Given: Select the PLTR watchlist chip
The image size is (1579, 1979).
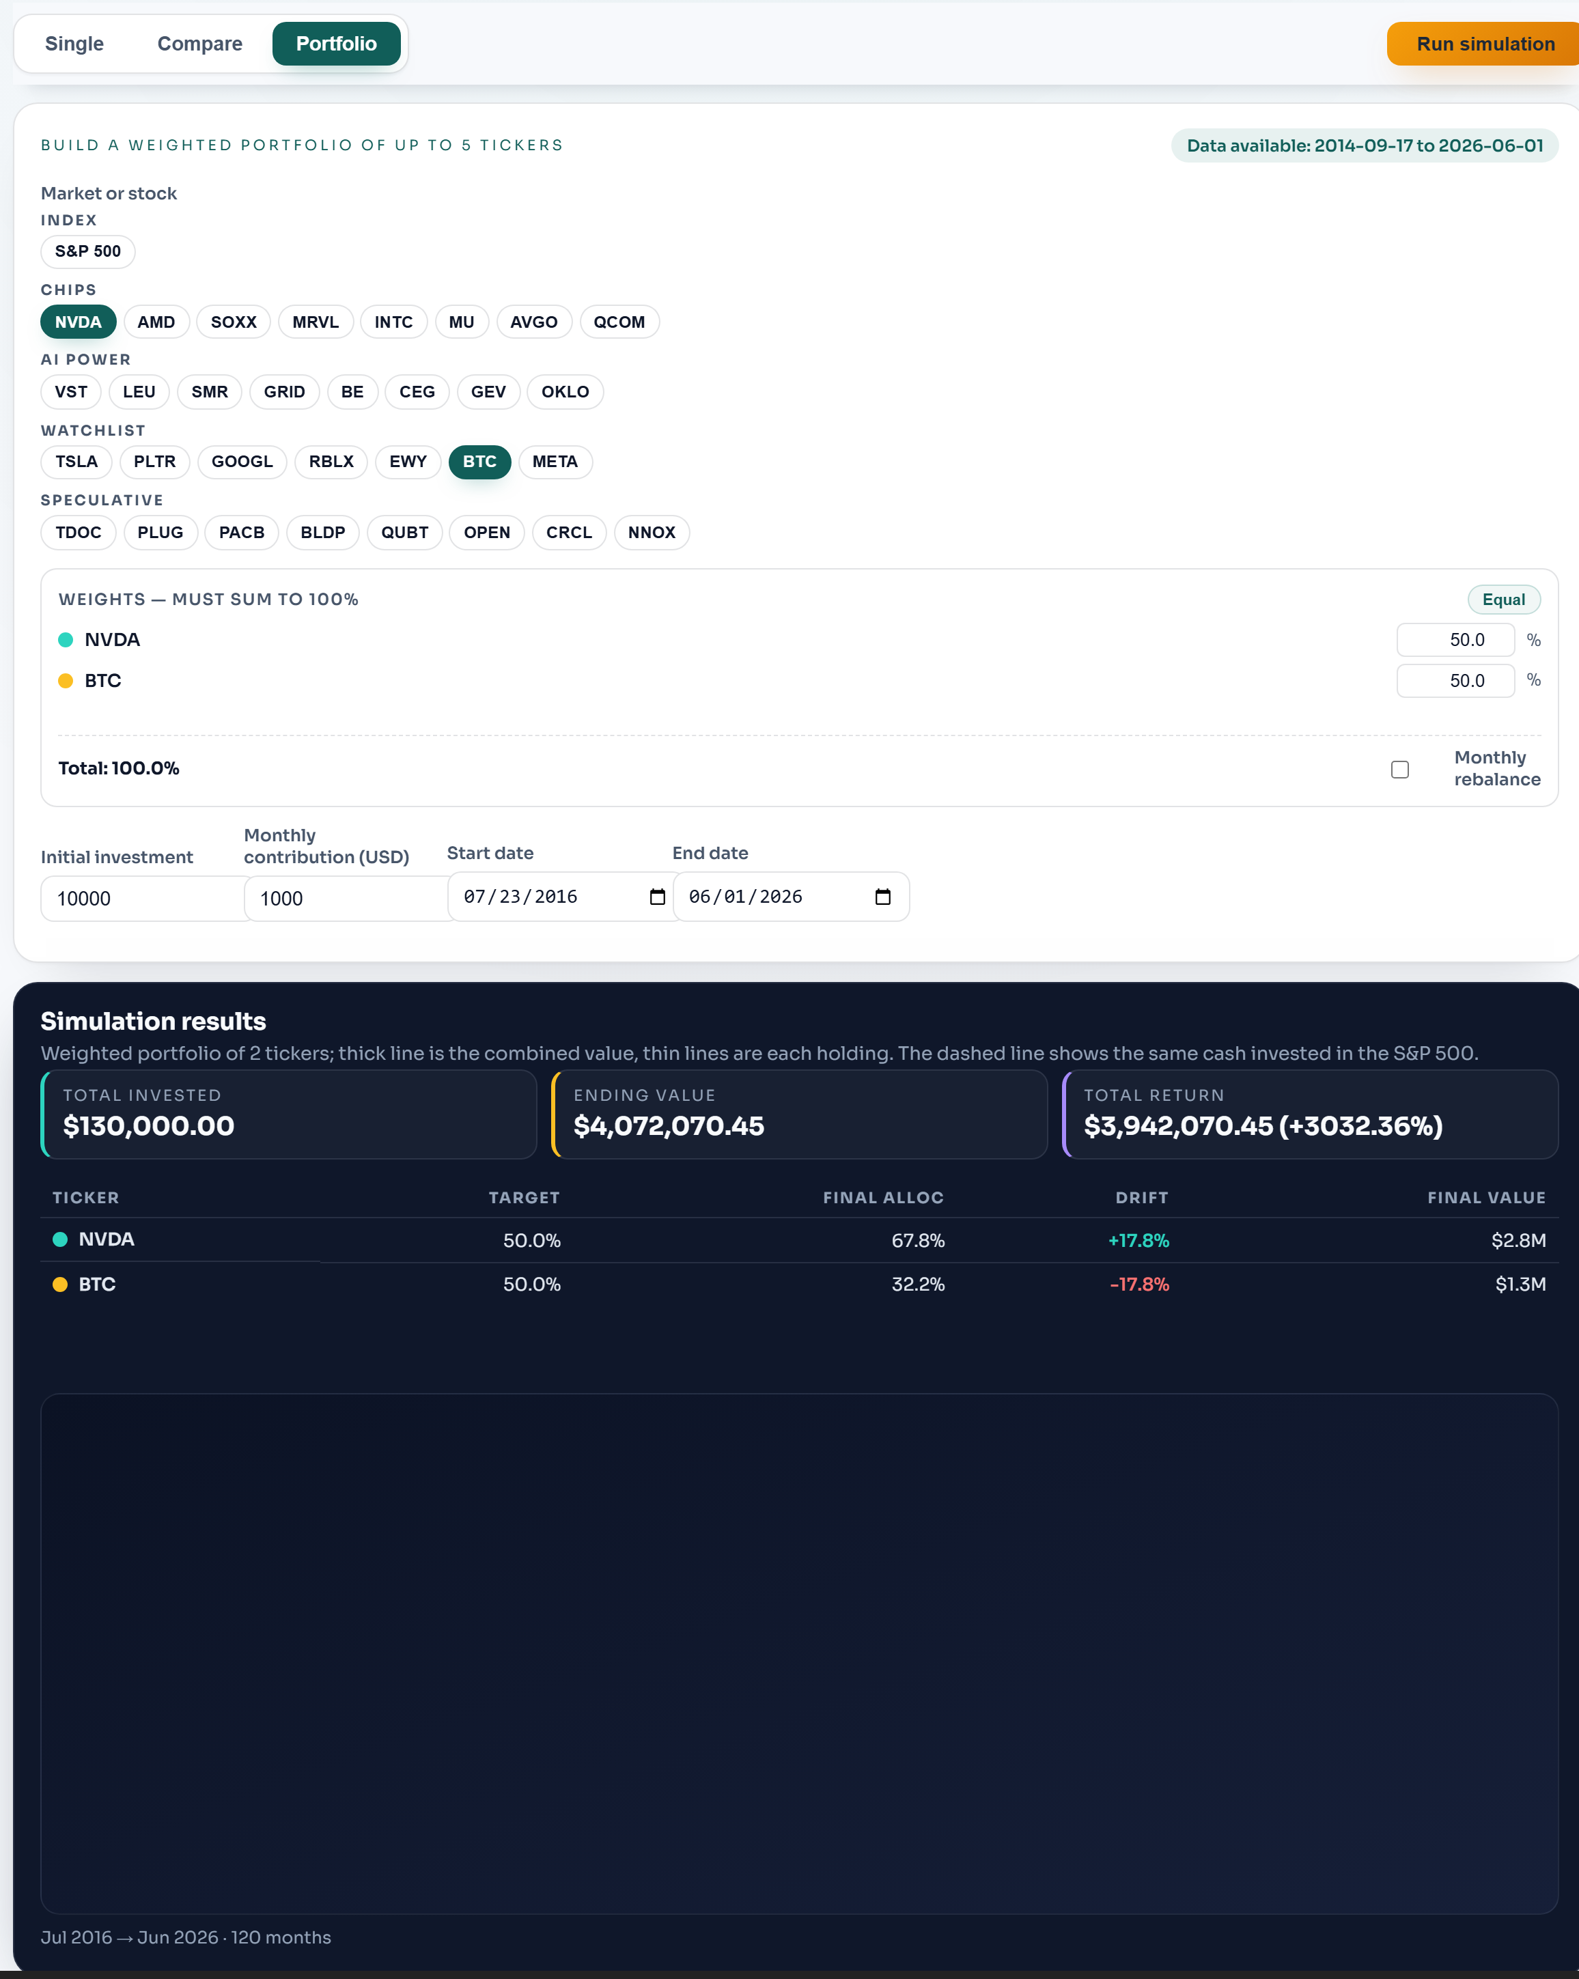Looking at the screenshot, I should pyautogui.click(x=154, y=462).
